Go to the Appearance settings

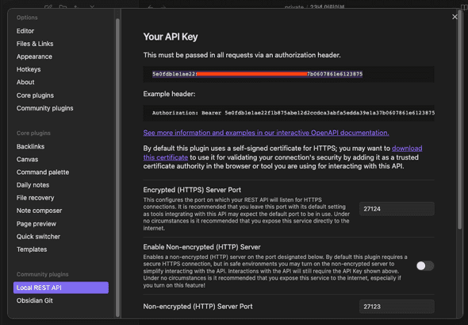(34, 56)
